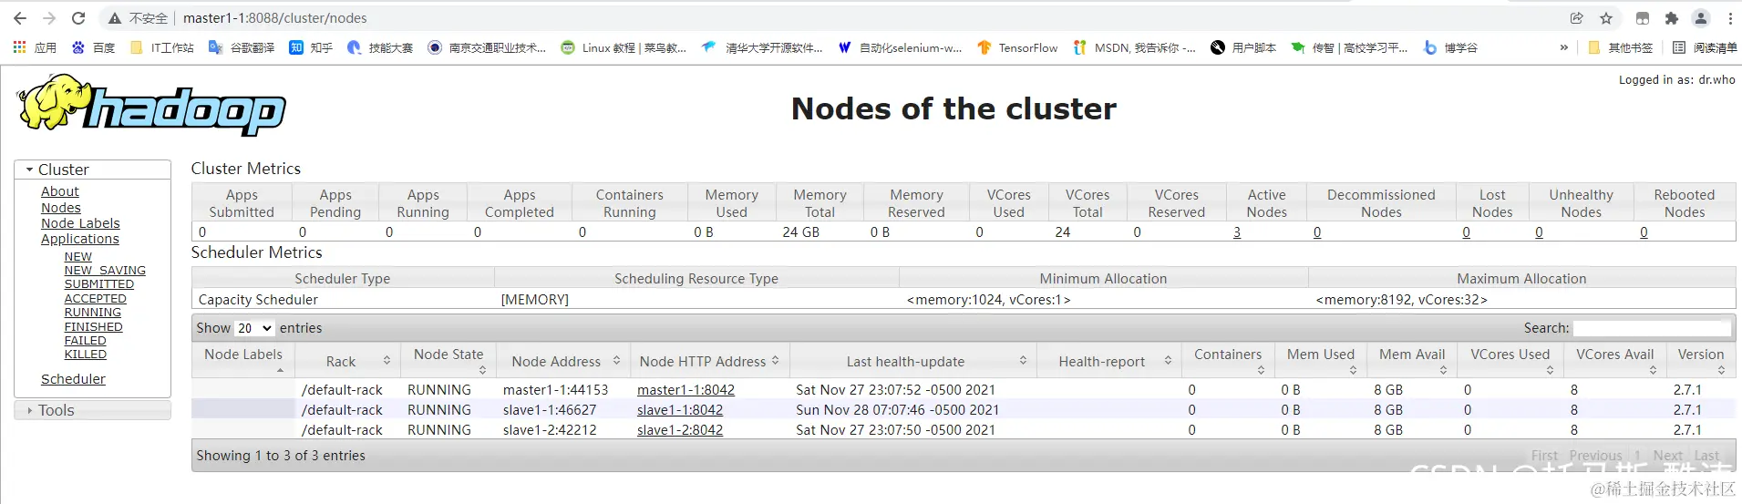
Task: Open master1-1:8042 node HTTP address
Action: coord(685,390)
